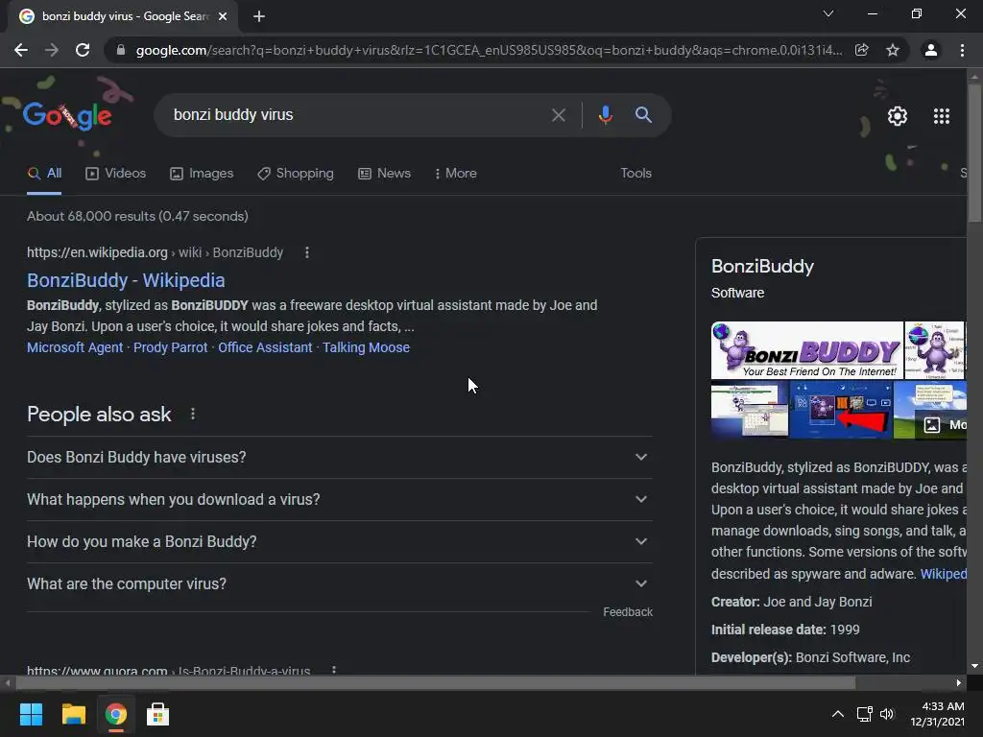
Task: Share this page via address bar icon
Action: (x=862, y=50)
